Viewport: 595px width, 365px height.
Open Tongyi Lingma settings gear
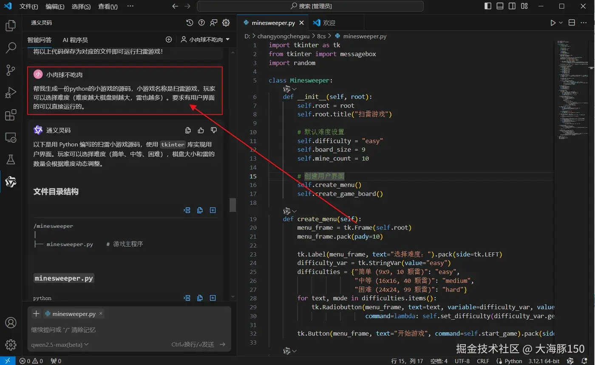pos(226,23)
